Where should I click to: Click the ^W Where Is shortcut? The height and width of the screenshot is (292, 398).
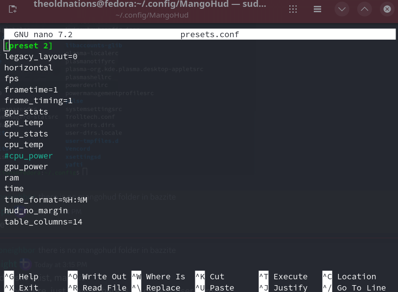159,276
